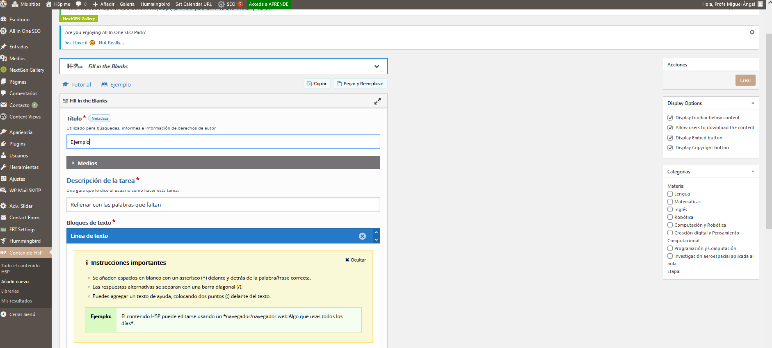The height and width of the screenshot is (348, 772).
Task: Select Contenido H5P in the sidebar
Action: (x=26, y=253)
